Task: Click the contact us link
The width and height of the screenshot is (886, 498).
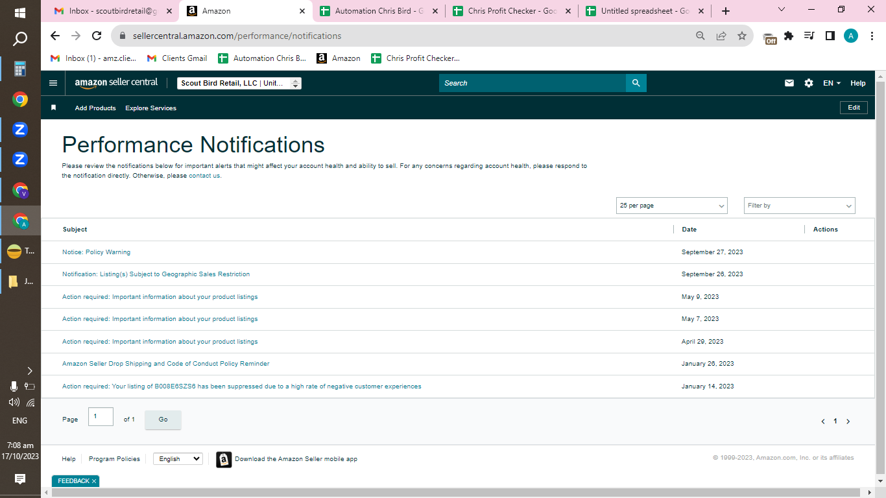Action: coord(204,176)
